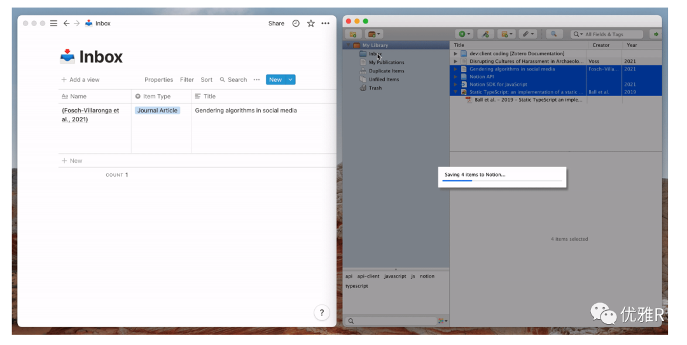
Task: Click the Filter option in database toolbar
Action: pos(186,79)
